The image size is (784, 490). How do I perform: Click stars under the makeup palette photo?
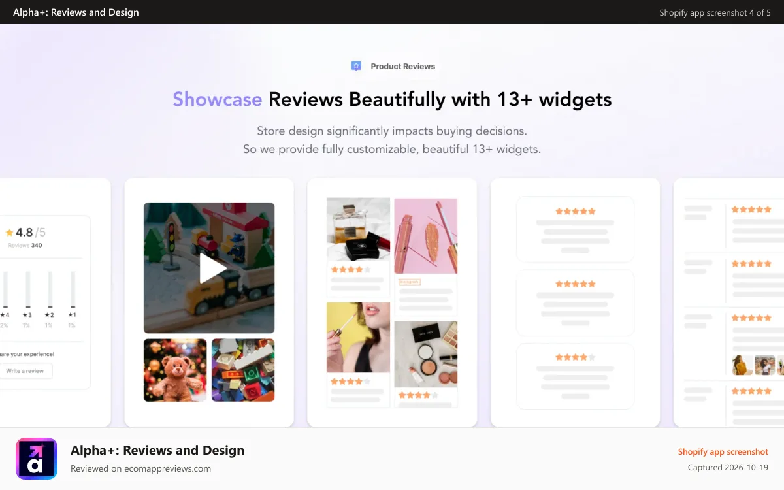point(418,395)
